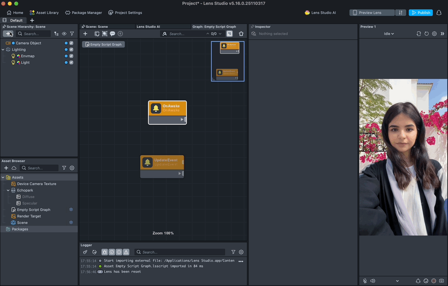
Task: Toggle the Envmap enabled checkbox
Action: (x=71, y=56)
